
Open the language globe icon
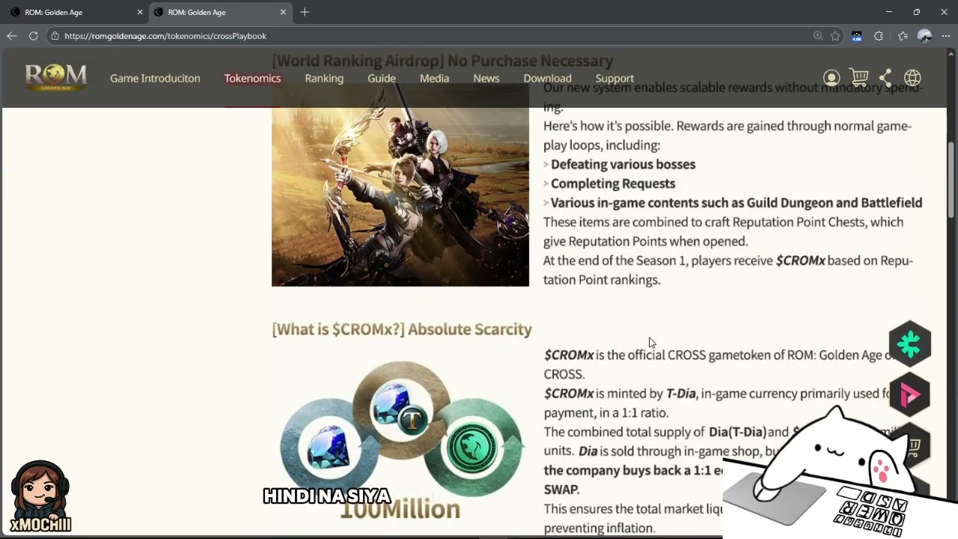click(912, 78)
